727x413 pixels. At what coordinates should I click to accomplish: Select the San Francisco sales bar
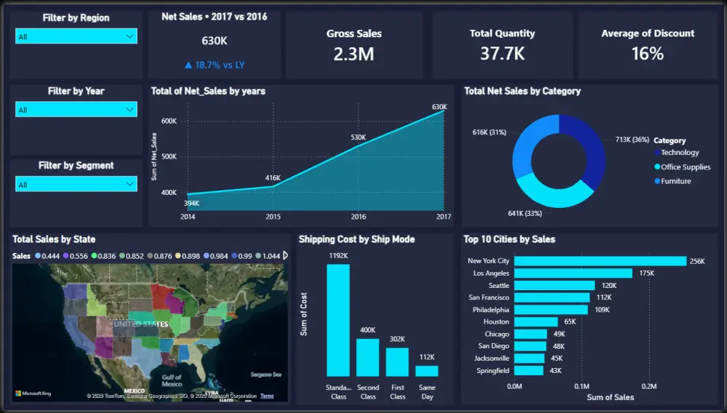(x=552, y=297)
